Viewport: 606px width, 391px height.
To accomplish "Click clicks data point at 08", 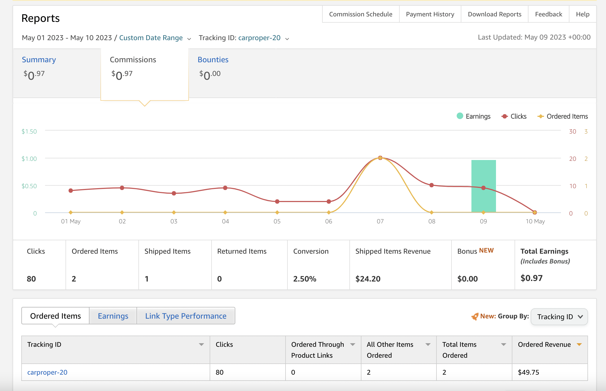I will tap(432, 185).
